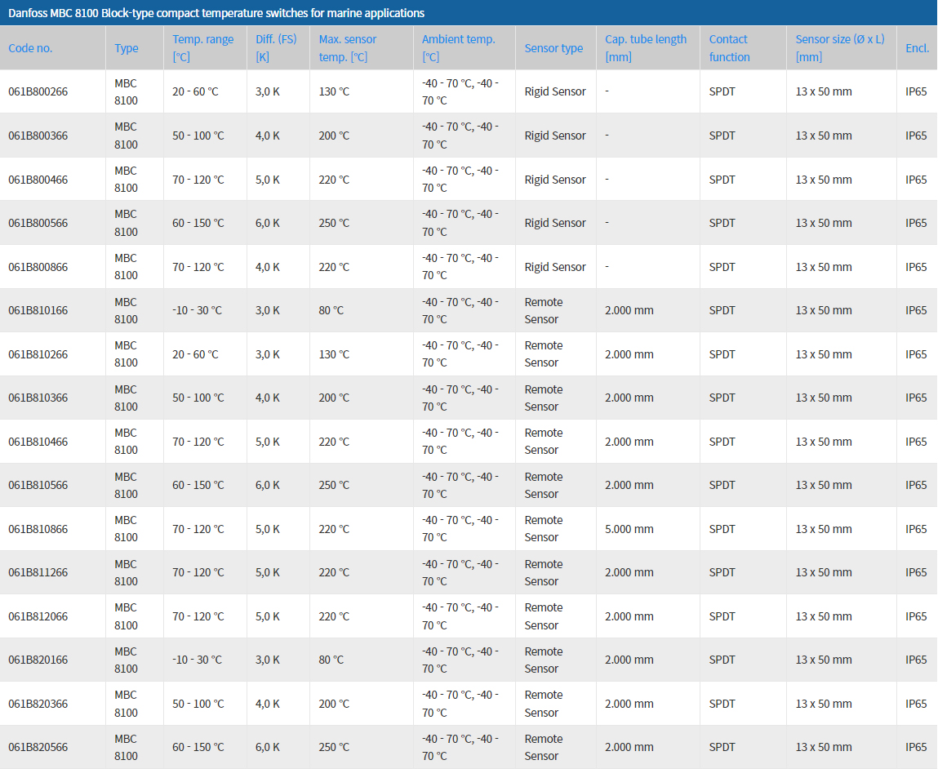Click 'Rigid Sensor' in the 061B800266 row
The width and height of the screenshot is (938, 769).
click(555, 91)
